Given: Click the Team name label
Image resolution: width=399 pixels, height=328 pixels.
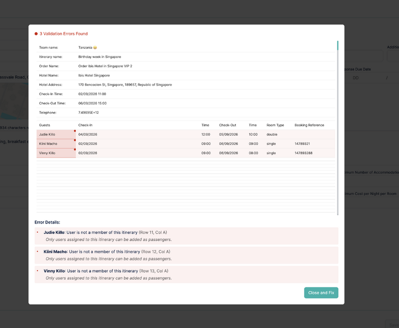Looking at the screenshot, I should pyautogui.click(x=49, y=48).
